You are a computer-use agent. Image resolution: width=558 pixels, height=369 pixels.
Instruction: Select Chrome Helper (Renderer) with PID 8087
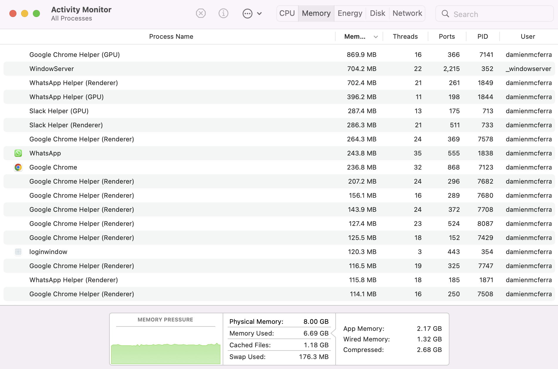point(279,224)
